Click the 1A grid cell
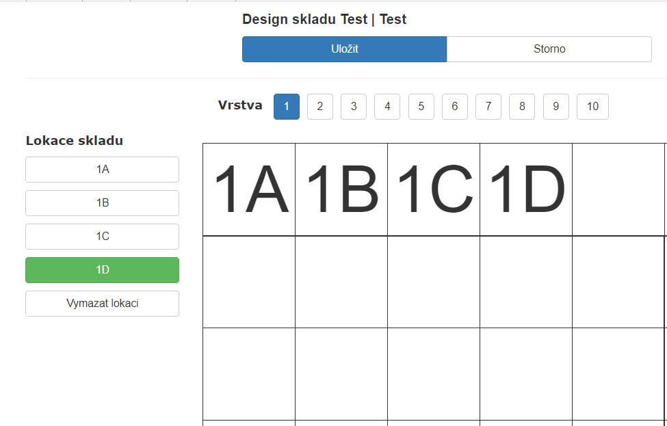This screenshot has height=426, width=667. [x=249, y=189]
